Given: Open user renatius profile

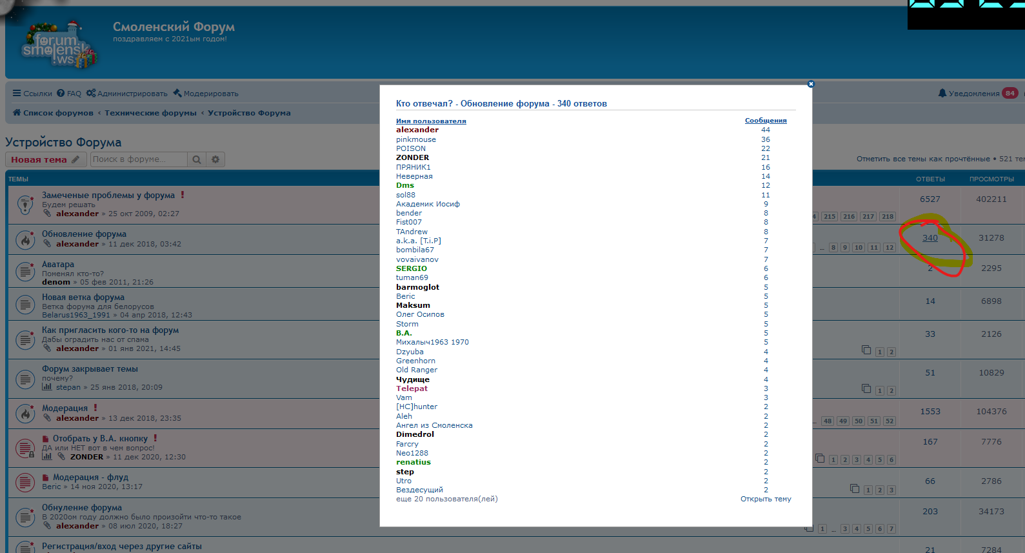Looking at the screenshot, I should tap(413, 462).
